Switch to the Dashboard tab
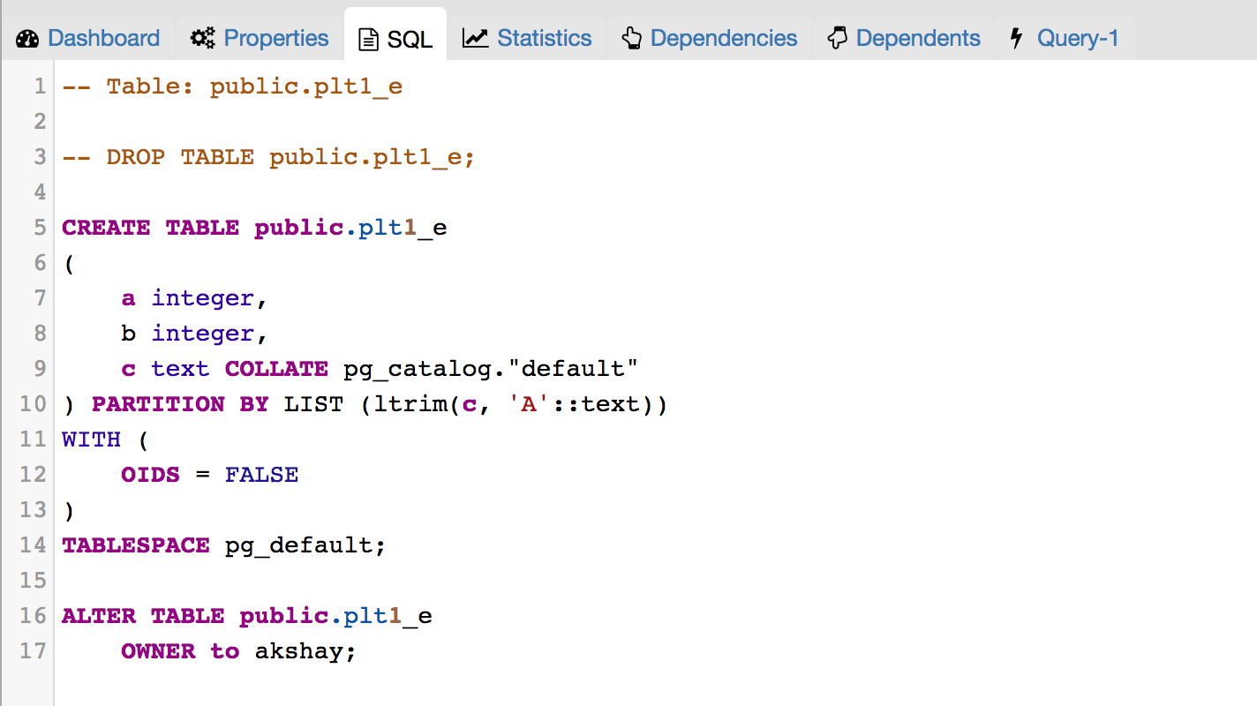The width and height of the screenshot is (1257, 706). 103,39
